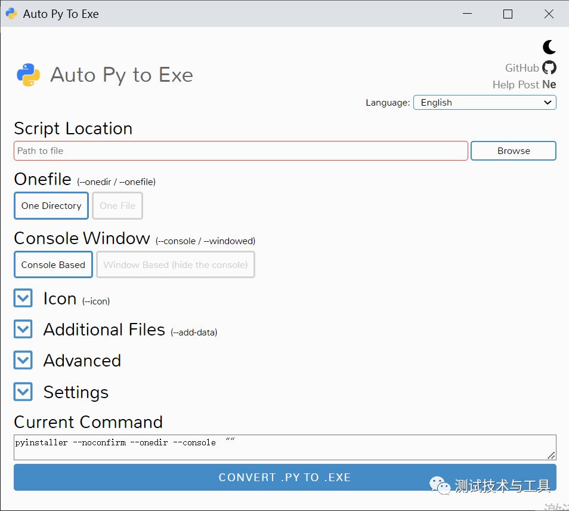
Task: Expand the Additional Files section chevron
Action: tap(23, 329)
